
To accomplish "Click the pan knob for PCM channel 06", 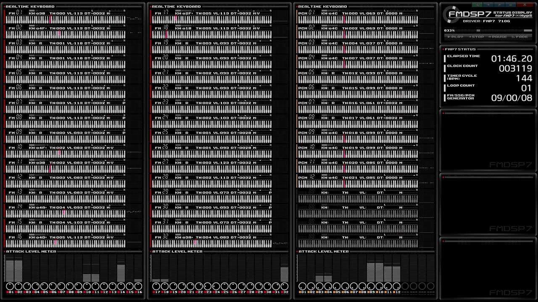I will click(x=345, y=286).
